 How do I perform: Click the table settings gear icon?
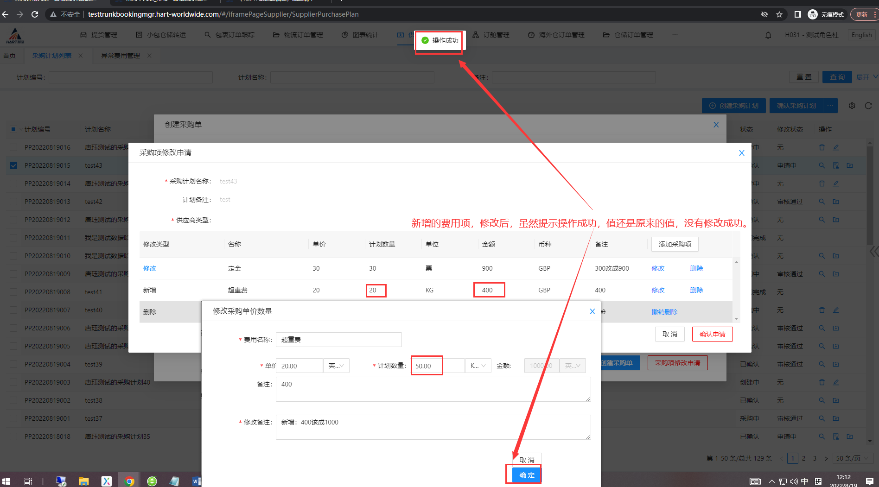click(852, 106)
